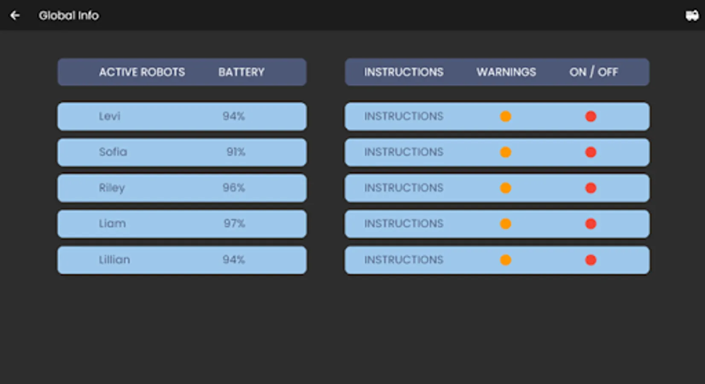Select the Lillian robot row
This screenshot has width=705, height=384.
click(182, 260)
